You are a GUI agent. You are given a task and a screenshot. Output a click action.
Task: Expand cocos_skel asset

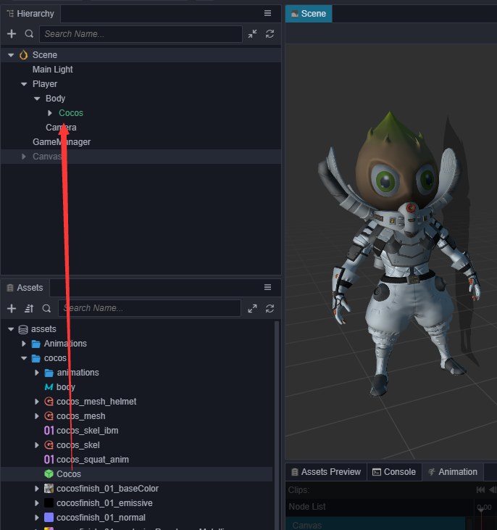(x=37, y=445)
